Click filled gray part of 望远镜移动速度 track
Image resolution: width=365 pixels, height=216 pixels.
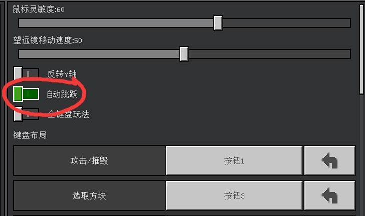(99, 54)
